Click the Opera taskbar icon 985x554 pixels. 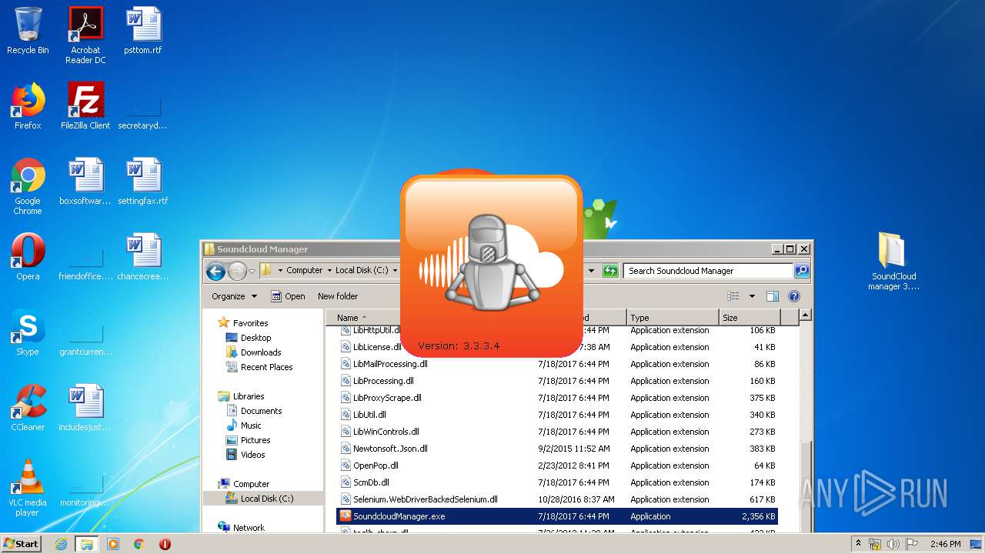coord(165,544)
